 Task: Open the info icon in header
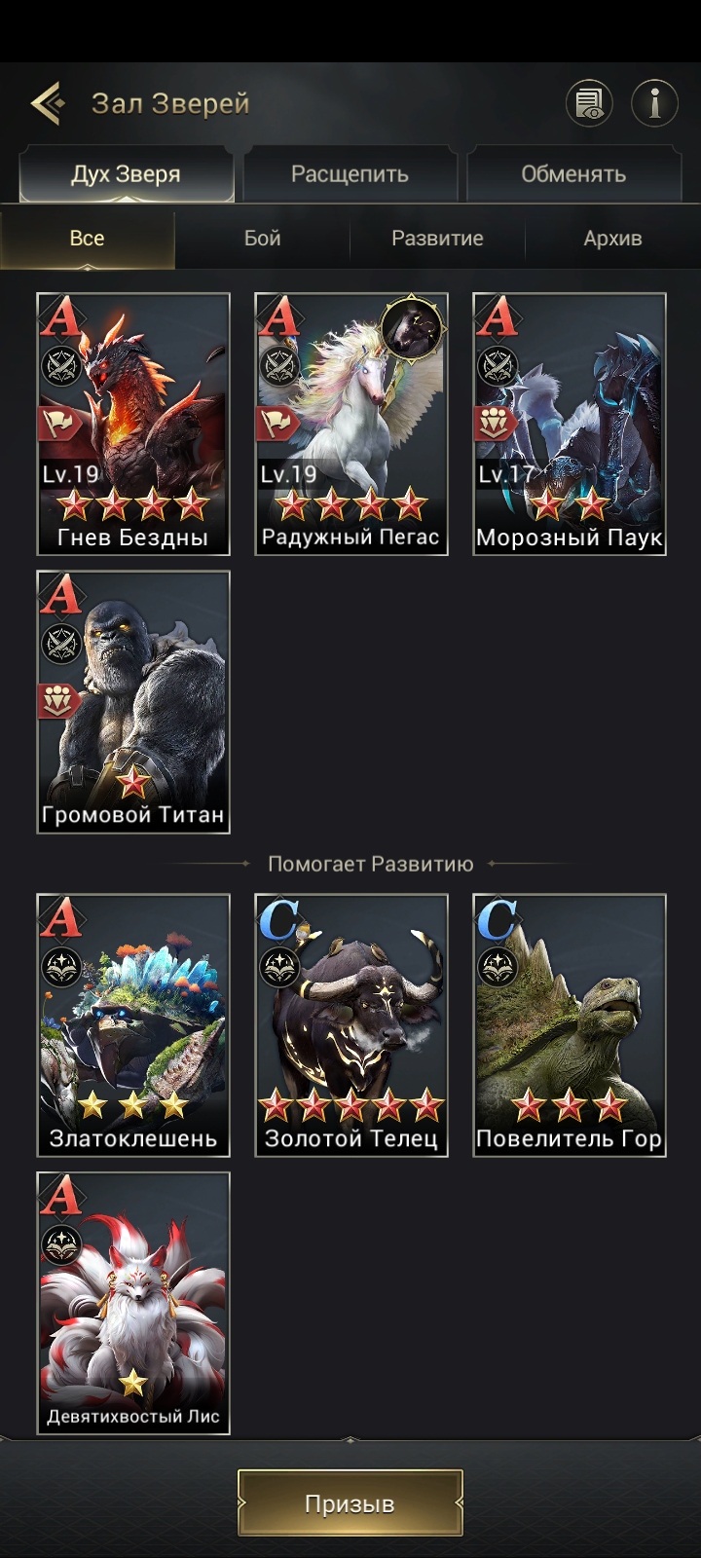pyautogui.click(x=654, y=102)
